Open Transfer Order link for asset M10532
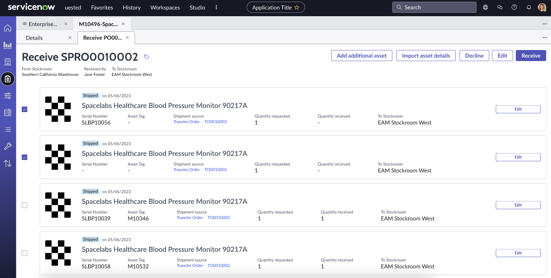551x278 pixels. click(203, 266)
